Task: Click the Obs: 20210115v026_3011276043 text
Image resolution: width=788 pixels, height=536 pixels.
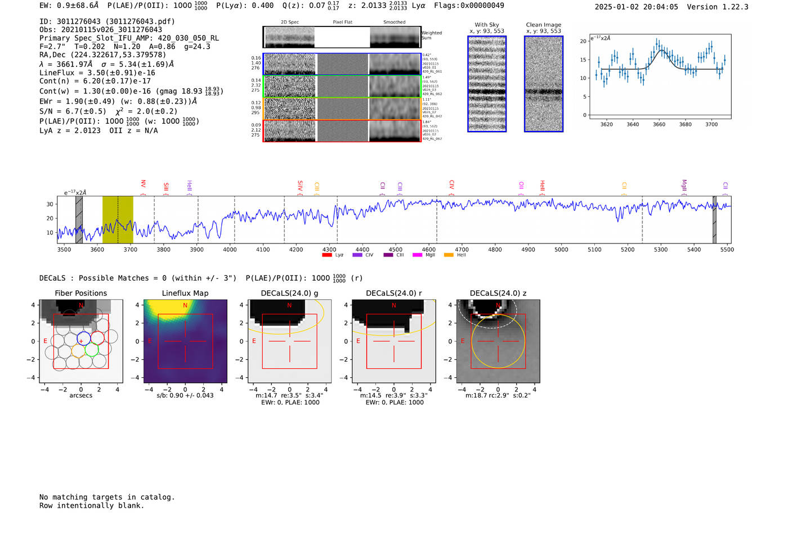Action: 101,30
